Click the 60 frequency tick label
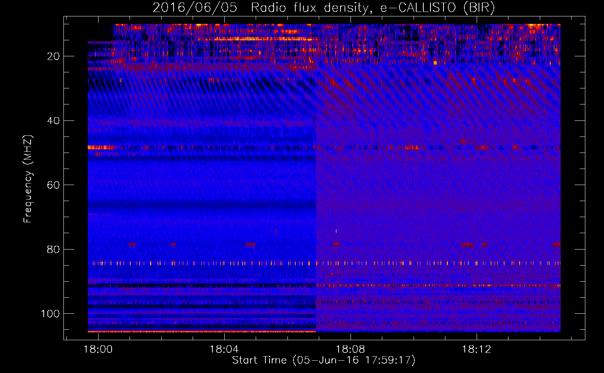This screenshot has height=373, width=604. (x=53, y=185)
